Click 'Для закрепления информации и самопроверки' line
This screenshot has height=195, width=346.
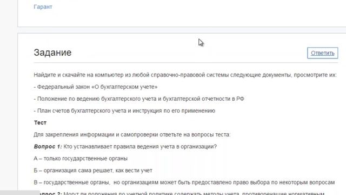click(132, 135)
